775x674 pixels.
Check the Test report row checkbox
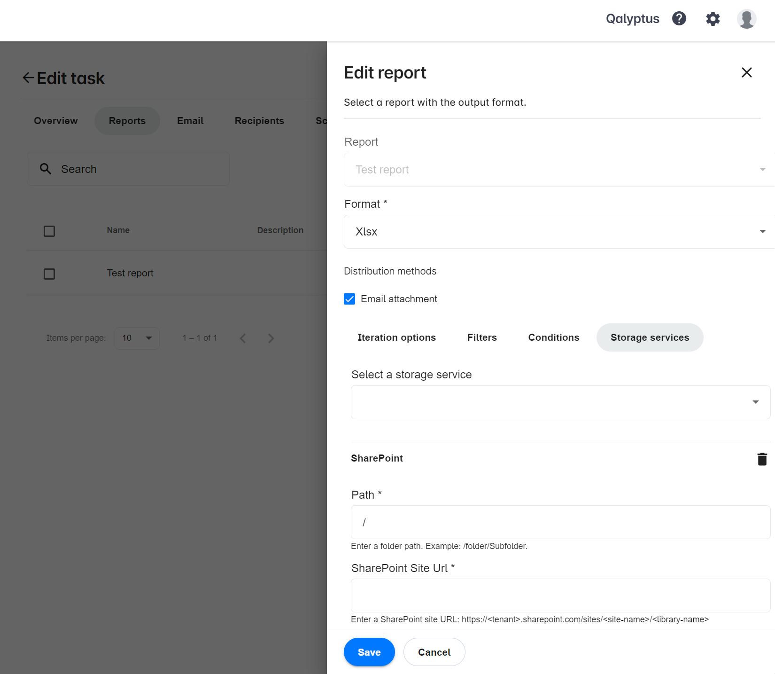49,274
